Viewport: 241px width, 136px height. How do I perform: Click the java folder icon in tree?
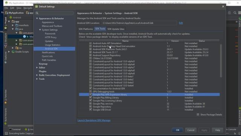click(17, 29)
